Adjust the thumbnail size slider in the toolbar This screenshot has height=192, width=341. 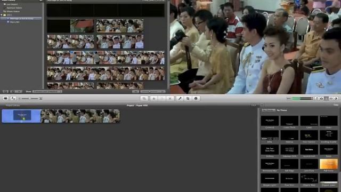point(30,99)
